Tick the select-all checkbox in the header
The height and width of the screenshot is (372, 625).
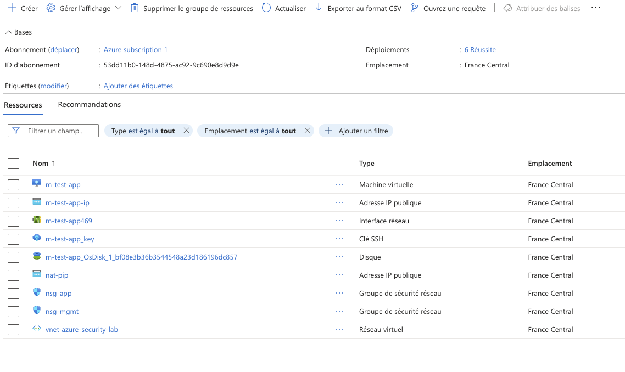pos(14,164)
